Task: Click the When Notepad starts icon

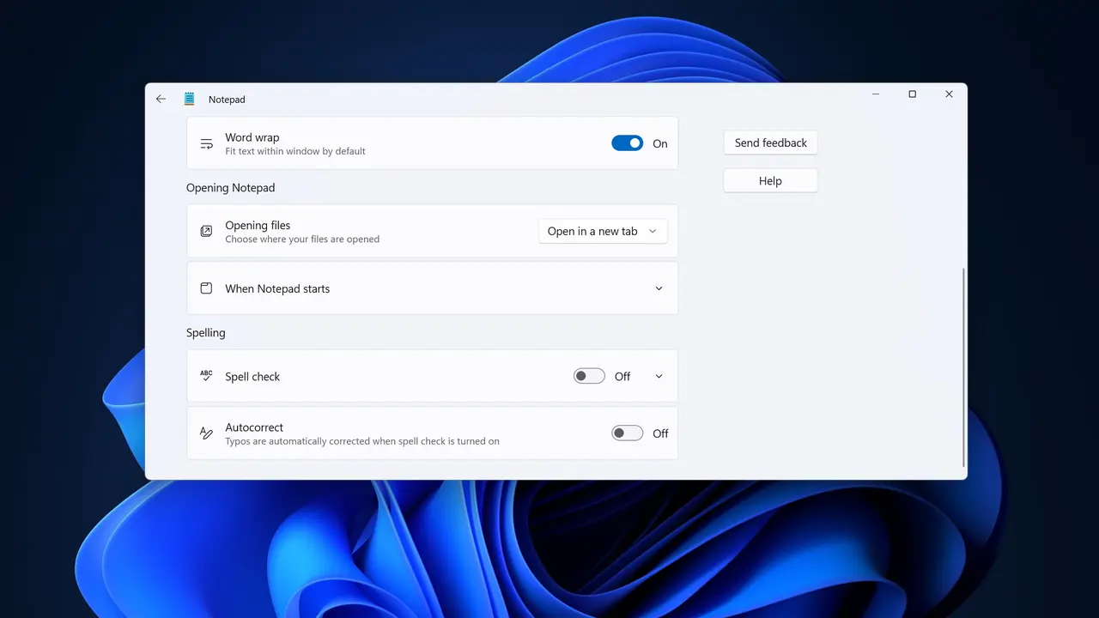Action: tap(206, 288)
